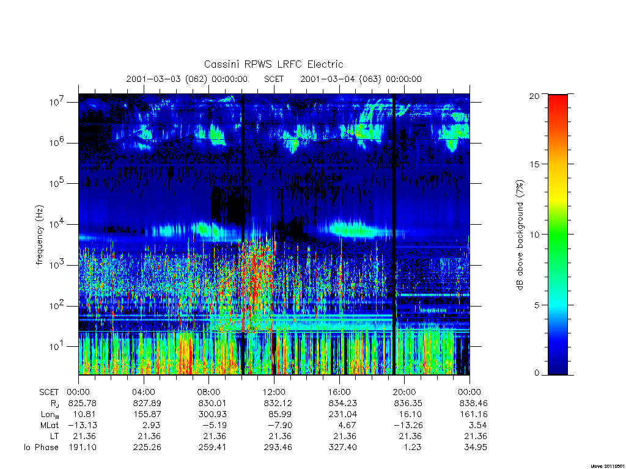Click the 10^1 frequency tick label
The image size is (626, 469).
click(x=57, y=346)
